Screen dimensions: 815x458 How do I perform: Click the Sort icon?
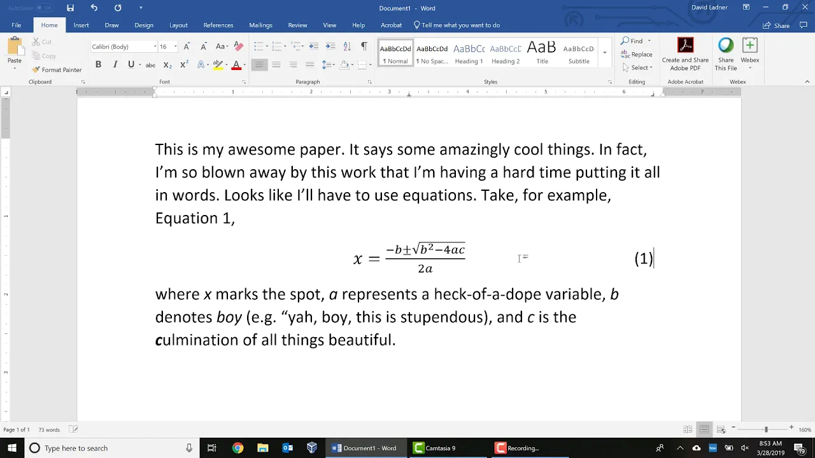pos(347,46)
